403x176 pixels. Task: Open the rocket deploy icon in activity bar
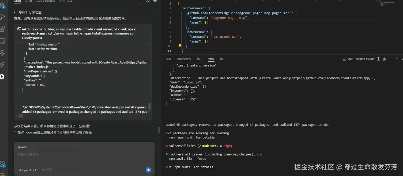click(x=2, y=65)
